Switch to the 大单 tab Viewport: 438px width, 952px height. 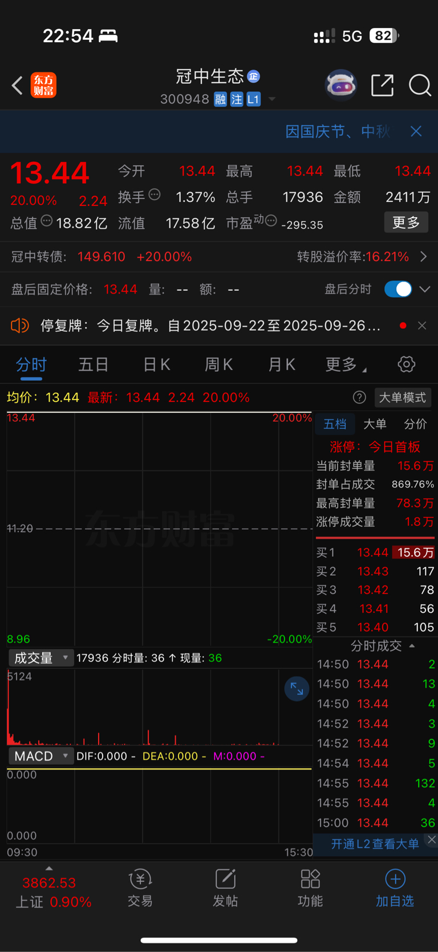point(375,424)
